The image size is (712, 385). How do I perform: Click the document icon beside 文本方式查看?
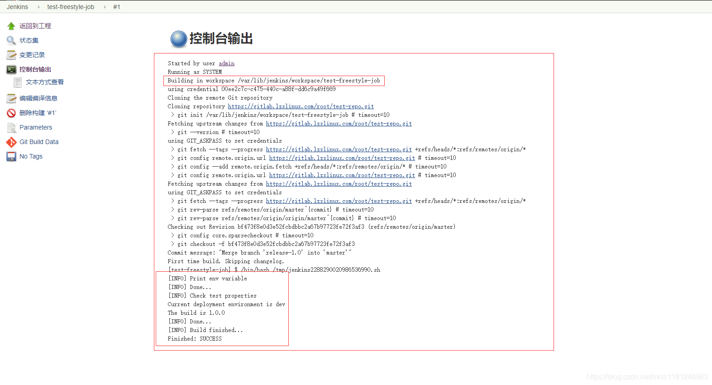pyautogui.click(x=18, y=82)
